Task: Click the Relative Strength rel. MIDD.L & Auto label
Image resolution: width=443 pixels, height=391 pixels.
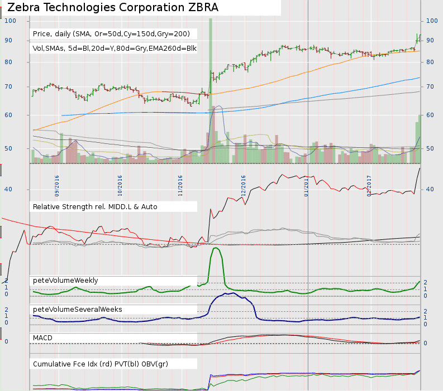Action: (x=95, y=207)
